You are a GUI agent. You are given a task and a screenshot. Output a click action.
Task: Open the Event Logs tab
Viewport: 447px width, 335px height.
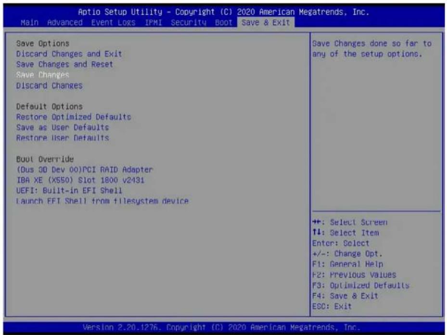point(114,23)
